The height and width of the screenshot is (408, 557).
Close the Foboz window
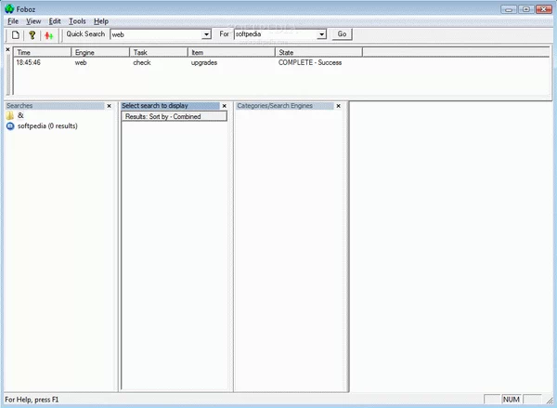point(543,9)
